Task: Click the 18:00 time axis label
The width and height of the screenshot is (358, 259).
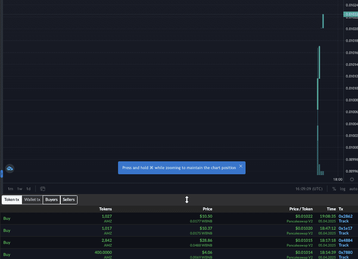Action: coord(338,179)
